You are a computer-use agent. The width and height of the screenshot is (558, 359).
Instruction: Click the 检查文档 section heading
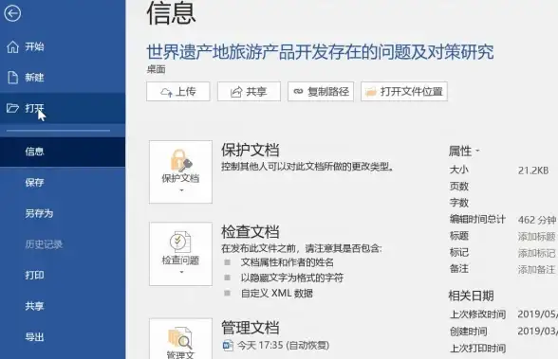click(x=251, y=232)
